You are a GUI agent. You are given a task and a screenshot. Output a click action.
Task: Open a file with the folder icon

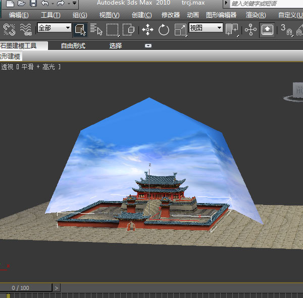click(22, 4)
